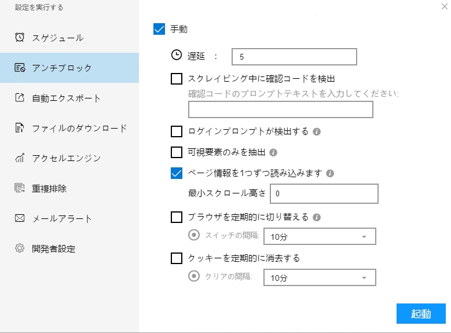The height and width of the screenshot is (333, 451).
Task: Switch to メールアラート settings tab
Action: pos(62,218)
